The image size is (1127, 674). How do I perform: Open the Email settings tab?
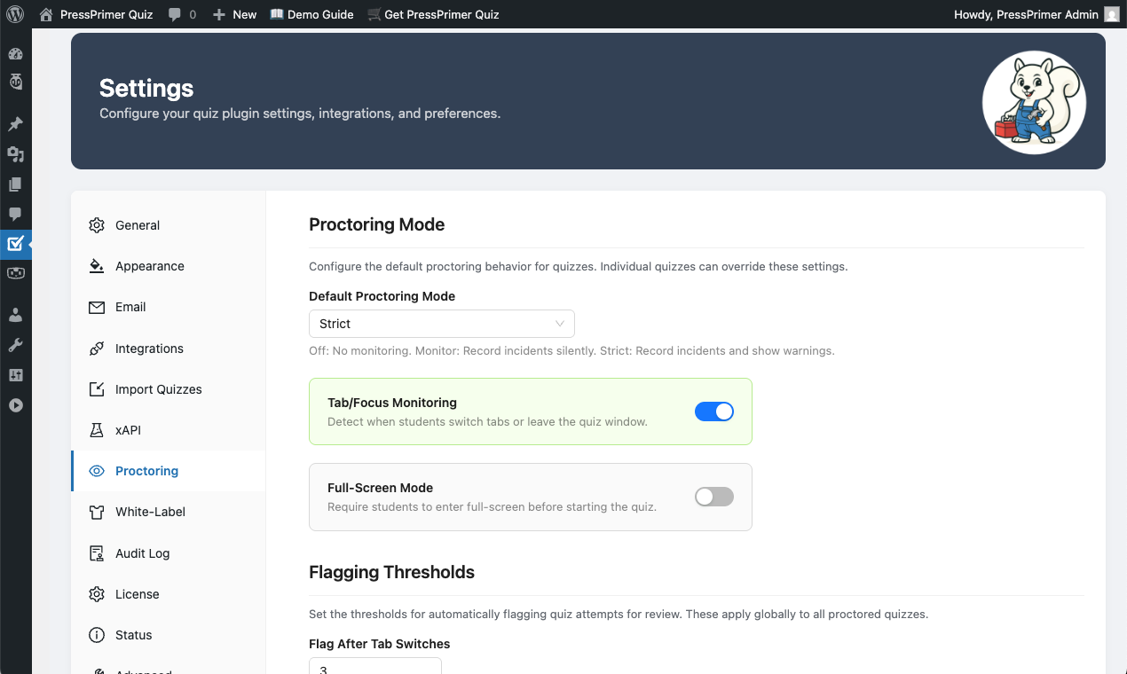[169, 307]
